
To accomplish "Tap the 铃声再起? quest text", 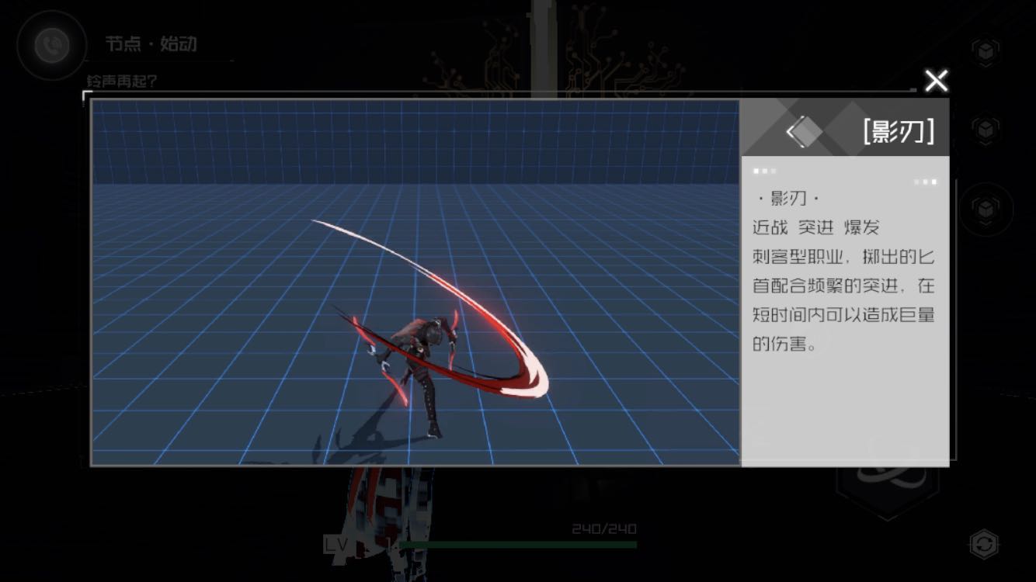I will coord(121,81).
